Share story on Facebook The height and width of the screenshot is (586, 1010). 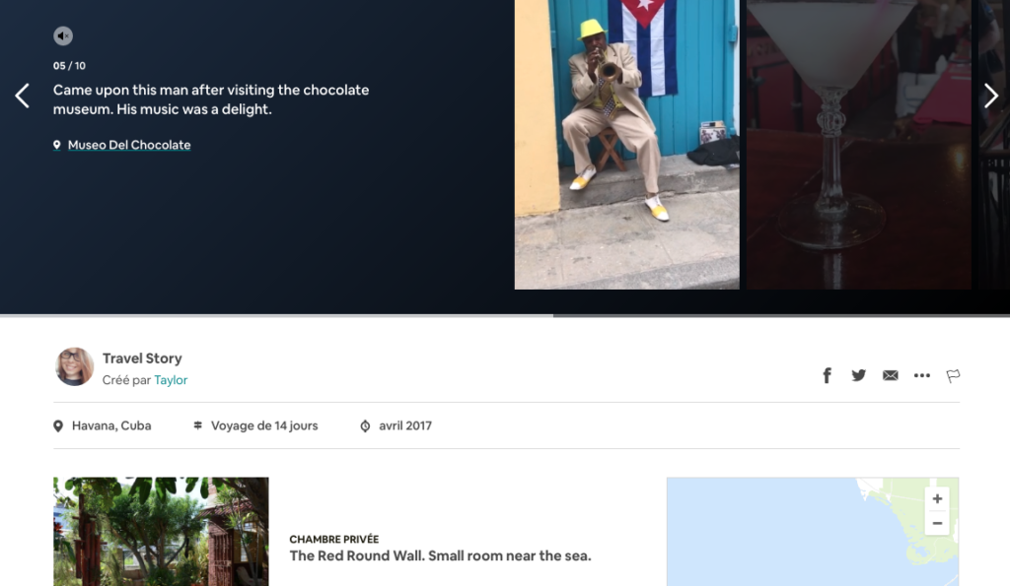point(828,375)
